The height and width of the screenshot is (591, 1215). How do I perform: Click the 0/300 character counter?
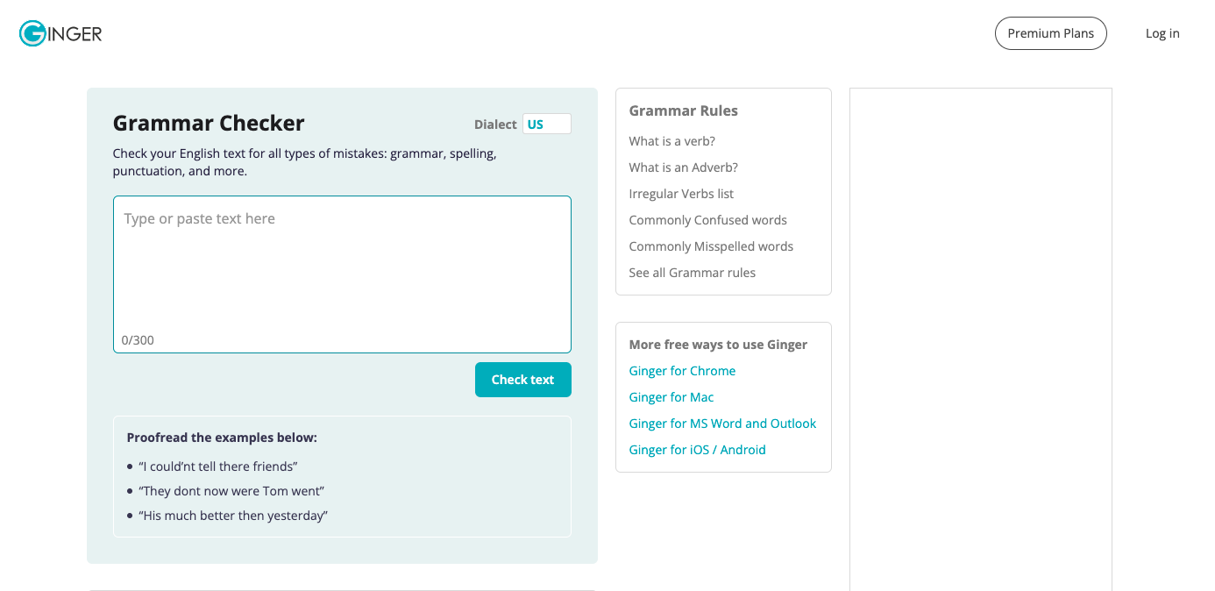coord(138,339)
